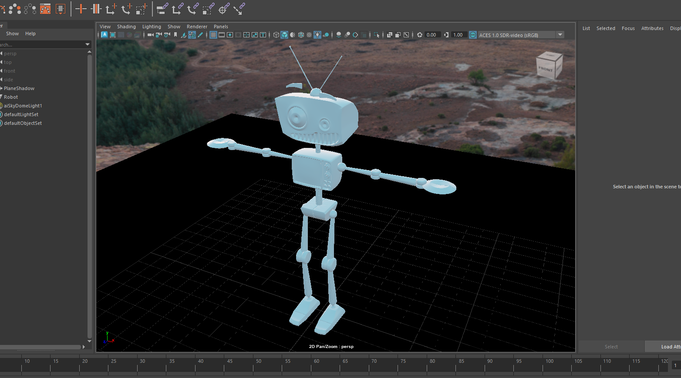The height and width of the screenshot is (378, 681).
Task: Open the ACES 1.0 SDR-video dropdown
Action: 560,35
